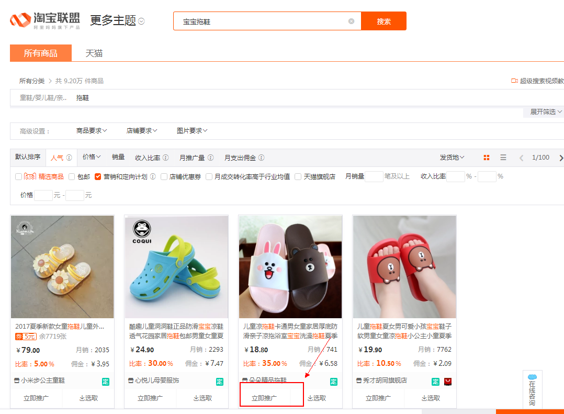
Task: Click the 月销量 minimum input field
Action: pos(374,176)
